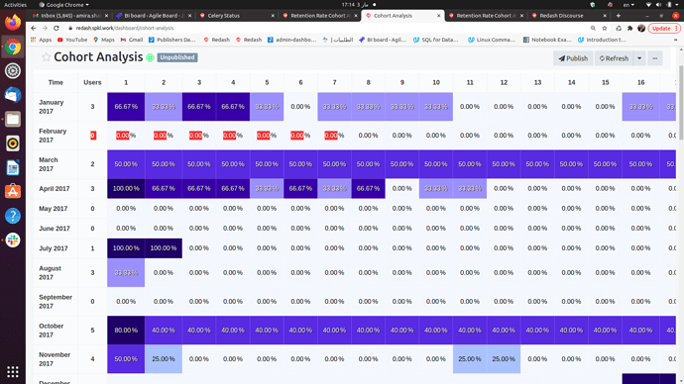Click highlighted 0 users in February 2017
Image resolution: width=684 pixels, height=384 pixels.
point(92,136)
